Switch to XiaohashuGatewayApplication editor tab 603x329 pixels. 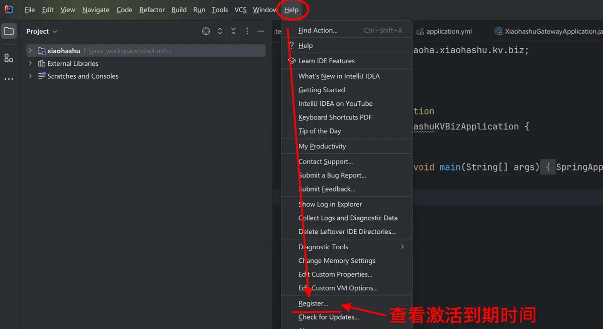click(x=548, y=31)
